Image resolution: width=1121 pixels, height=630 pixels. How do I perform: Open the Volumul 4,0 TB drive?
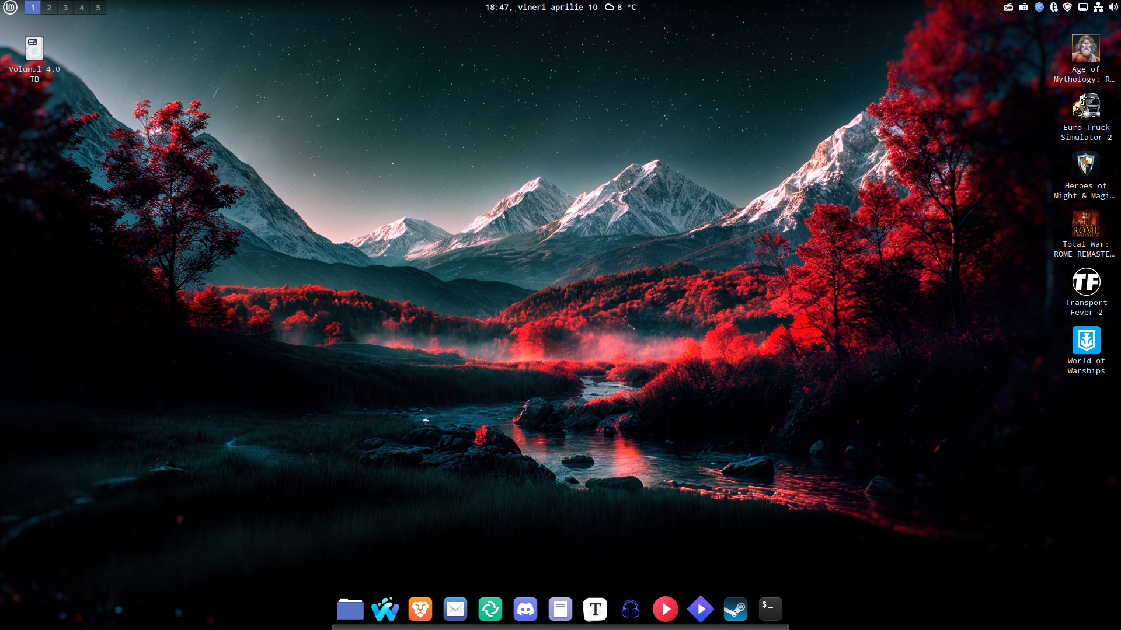34,48
